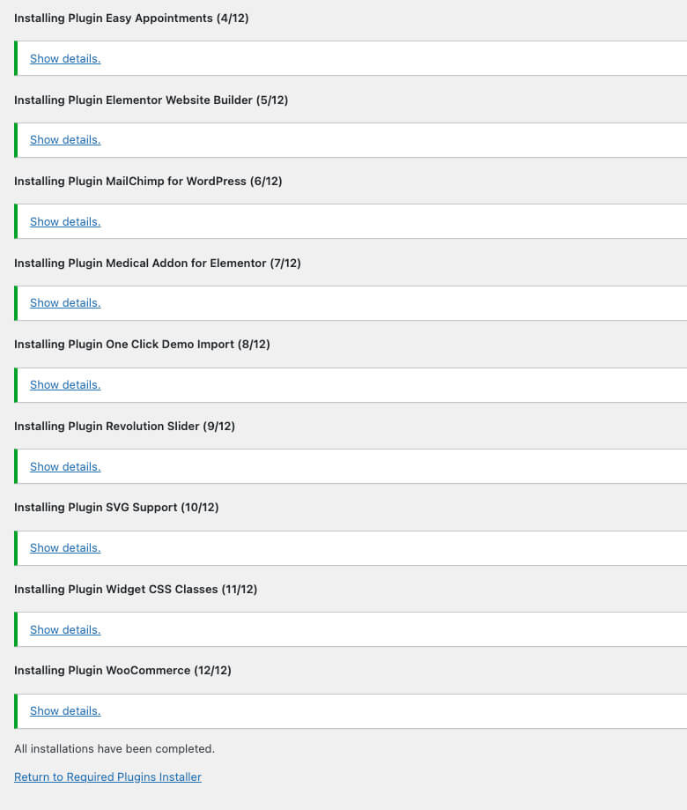The height and width of the screenshot is (810, 687).
Task: Click the SVG Support (10/12) heading
Action: pos(116,507)
